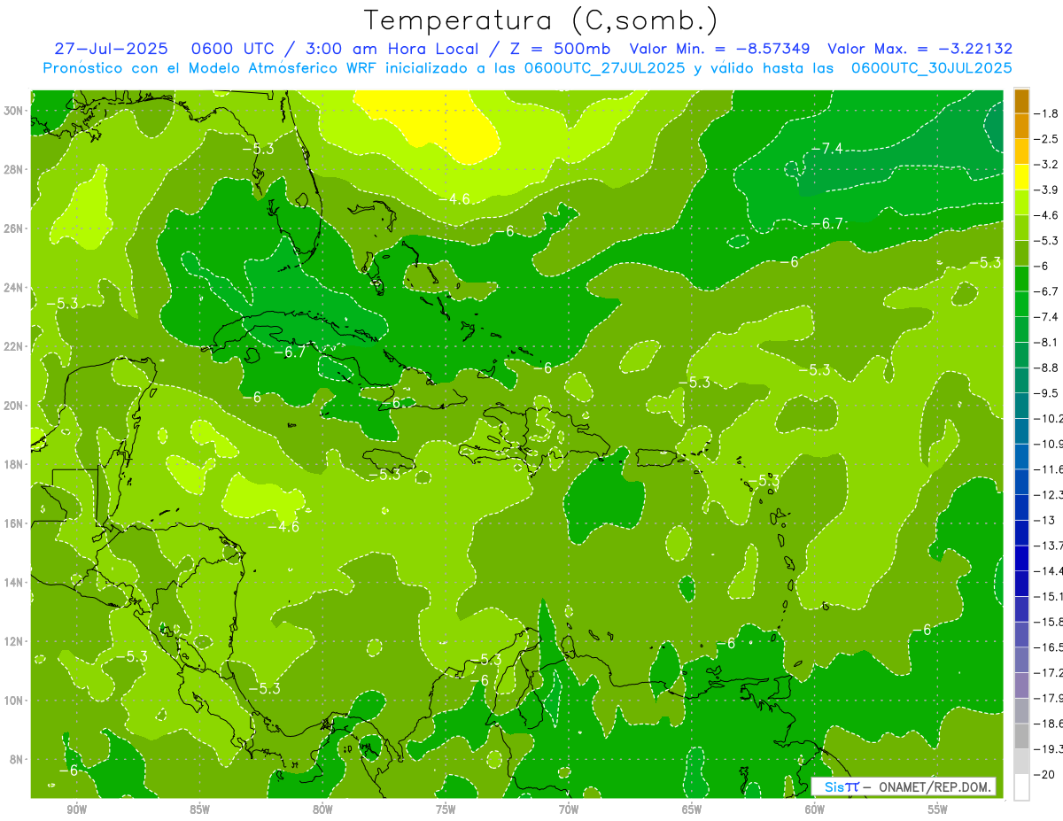1063x821 pixels.
Task: Click the Valor Max. = -3.22132 text
Action: 919,49
